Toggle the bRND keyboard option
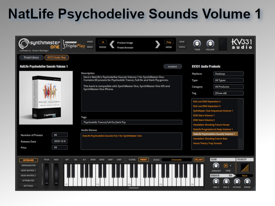The height and width of the screenshot is (206, 275). click(93, 160)
